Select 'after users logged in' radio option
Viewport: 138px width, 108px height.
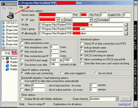[62, 73]
